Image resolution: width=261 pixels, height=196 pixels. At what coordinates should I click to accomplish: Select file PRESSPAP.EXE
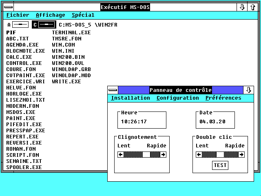(x=26, y=131)
